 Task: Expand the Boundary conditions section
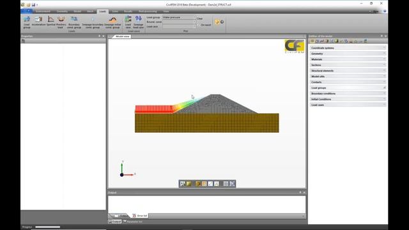point(348,93)
